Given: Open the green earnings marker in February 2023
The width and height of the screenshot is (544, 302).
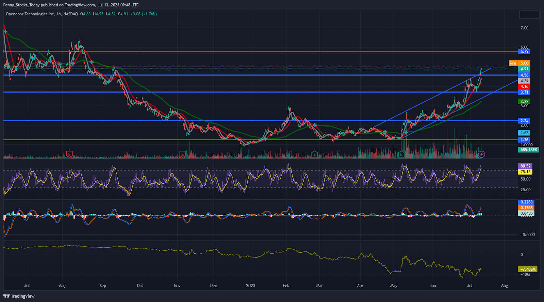Looking at the screenshot, I should (314, 155).
